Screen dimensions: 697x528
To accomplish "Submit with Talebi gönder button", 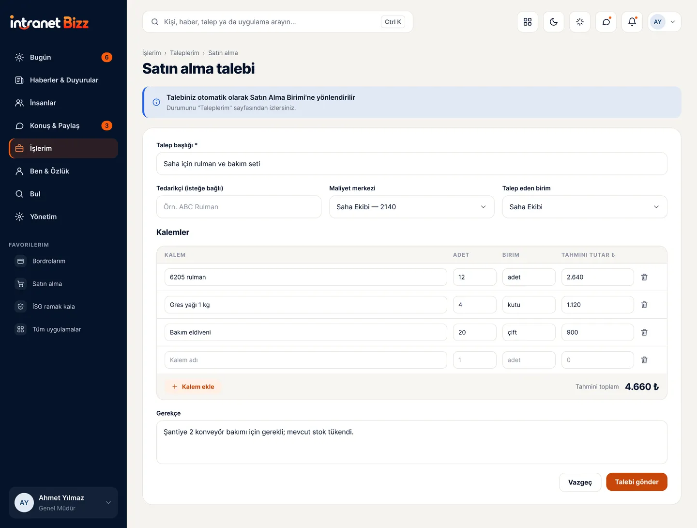I will (x=636, y=482).
